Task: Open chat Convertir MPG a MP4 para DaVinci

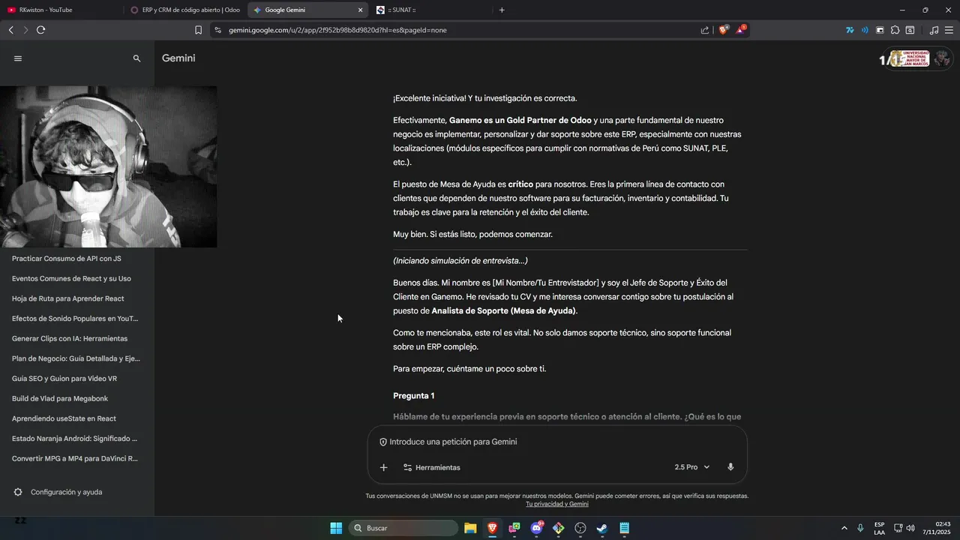Action: pyautogui.click(x=75, y=458)
